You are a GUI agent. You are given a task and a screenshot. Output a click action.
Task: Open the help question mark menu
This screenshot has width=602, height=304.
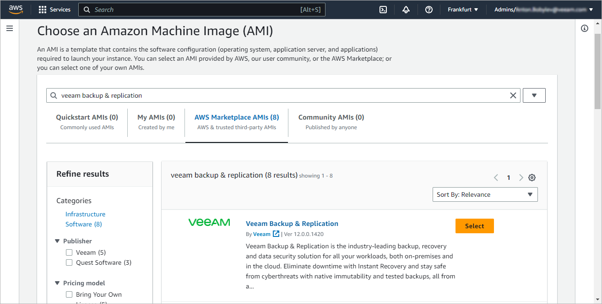pyautogui.click(x=429, y=10)
